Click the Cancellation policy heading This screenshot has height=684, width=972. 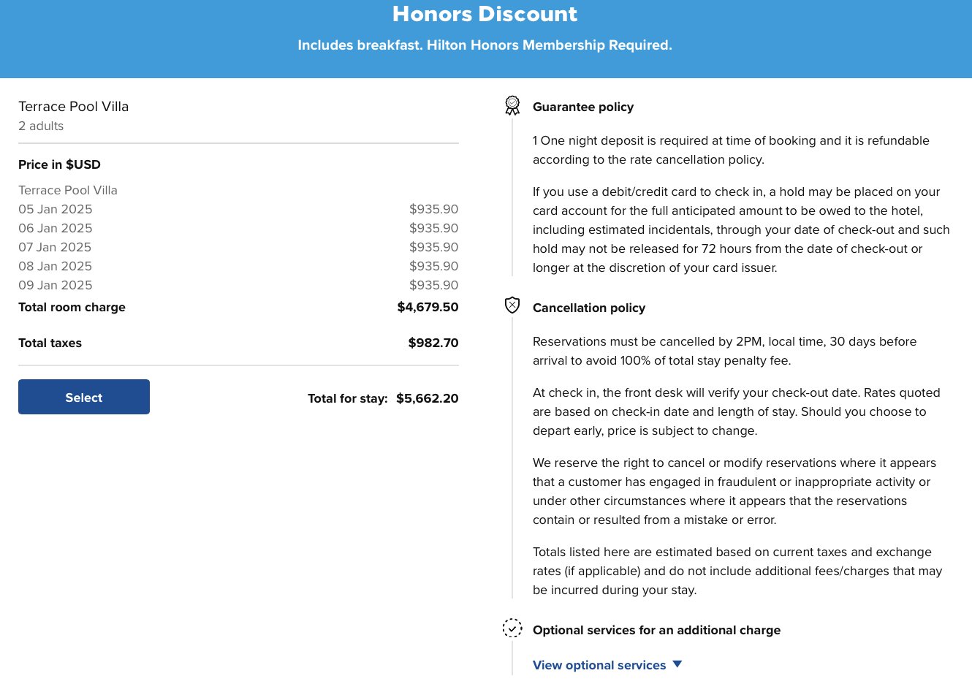(x=589, y=308)
